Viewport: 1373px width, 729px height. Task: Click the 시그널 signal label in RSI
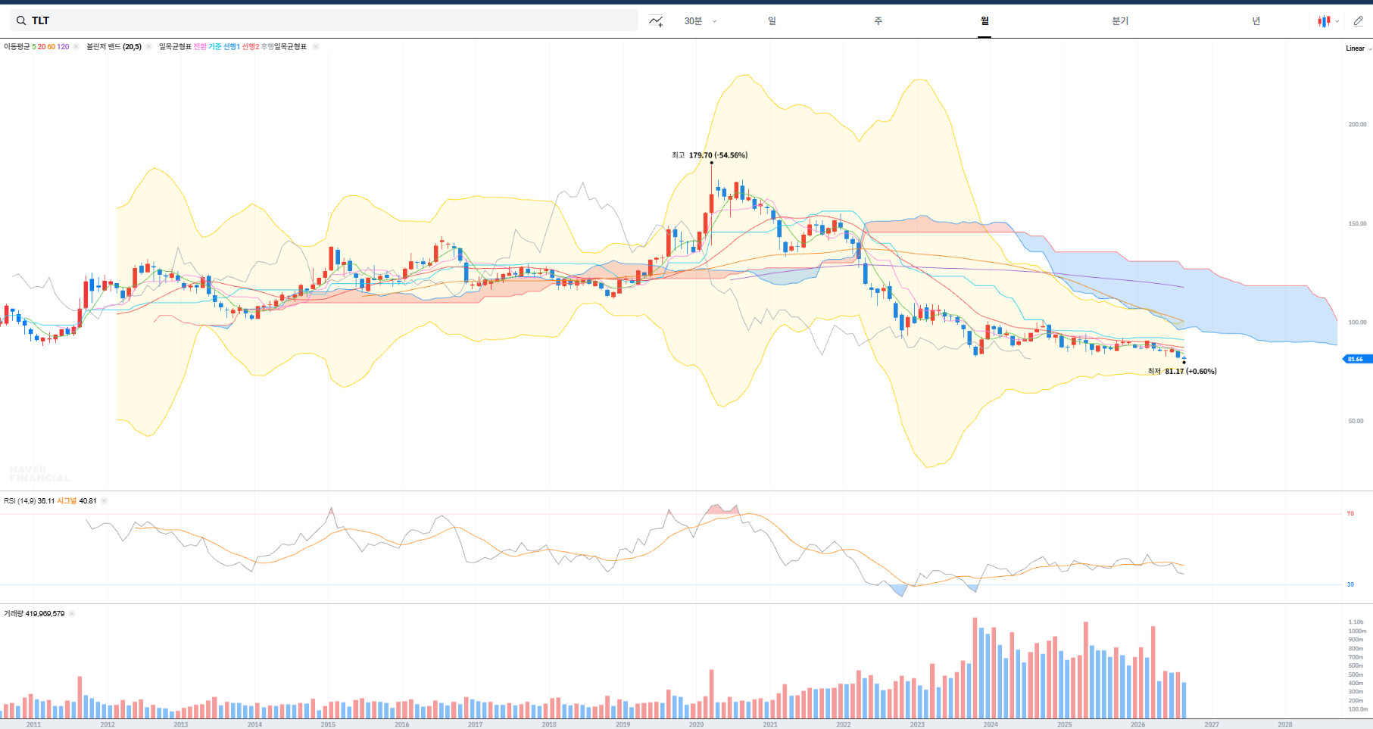click(67, 501)
